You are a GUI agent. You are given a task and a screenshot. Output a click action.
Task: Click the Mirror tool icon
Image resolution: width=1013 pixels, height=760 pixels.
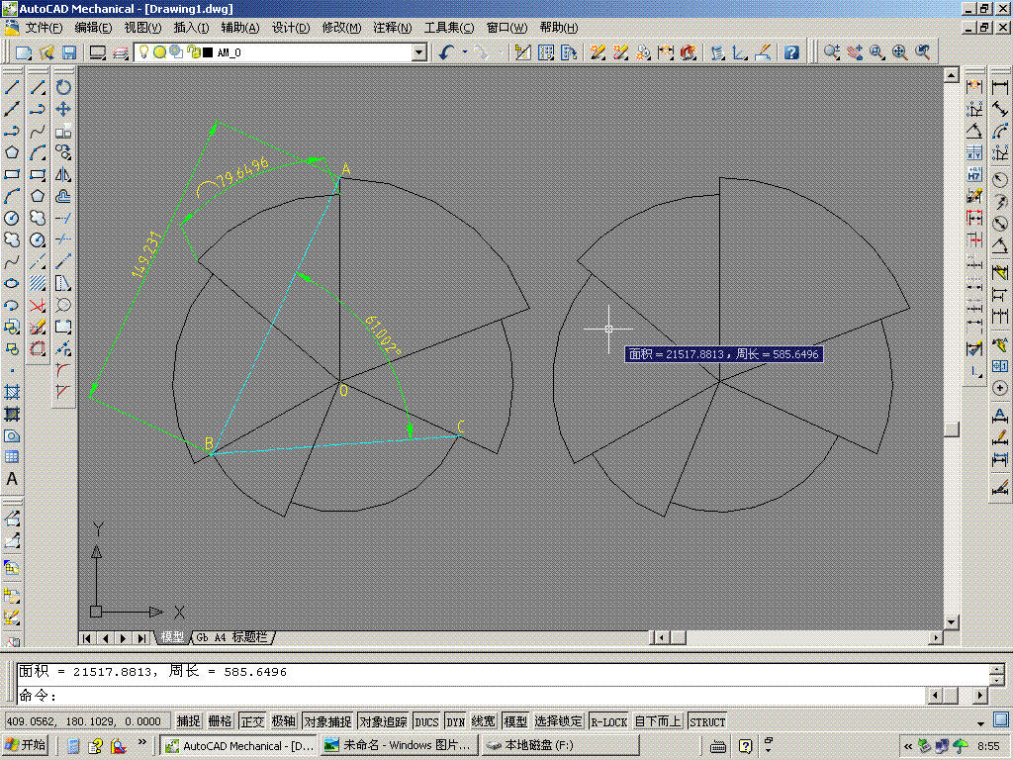(x=63, y=174)
